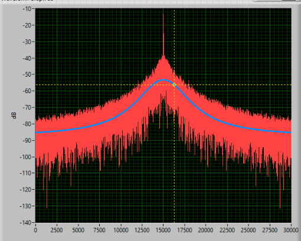Click the Y-axis tick label -50

click(x=27, y=75)
